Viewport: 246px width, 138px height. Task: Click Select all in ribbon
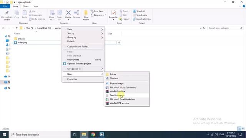[x=139, y=11]
